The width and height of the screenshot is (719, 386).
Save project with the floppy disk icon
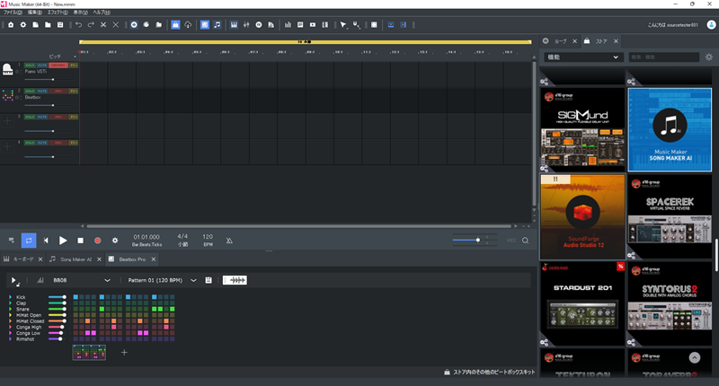point(60,25)
